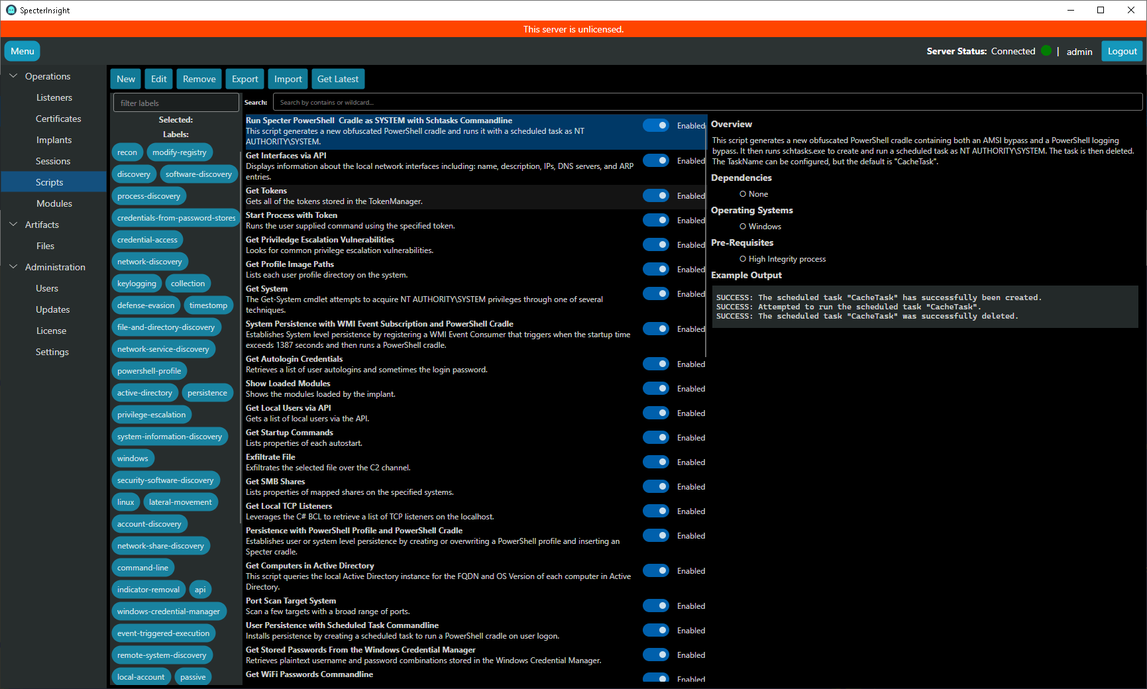Select the recon label chip
This screenshot has width=1147, height=689.
(x=127, y=152)
